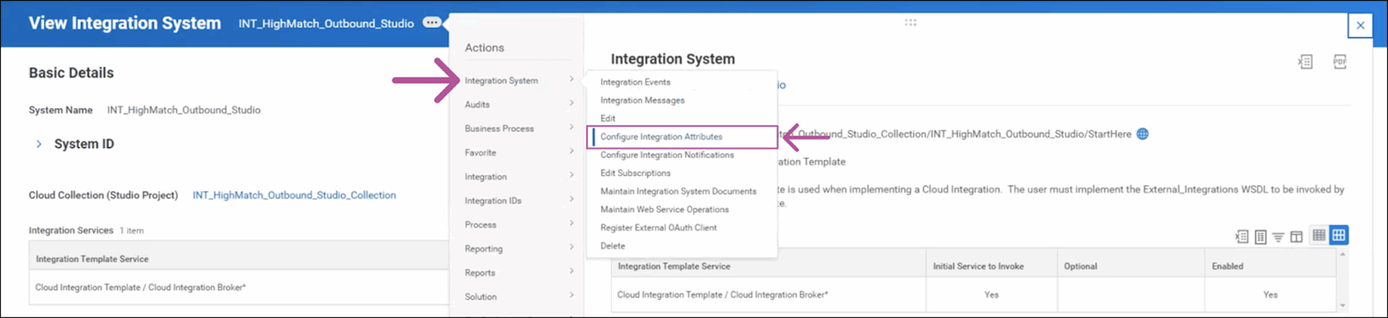This screenshot has height=318, width=1388.
Task: Open the Integration IDs submenu
Action: pos(518,200)
